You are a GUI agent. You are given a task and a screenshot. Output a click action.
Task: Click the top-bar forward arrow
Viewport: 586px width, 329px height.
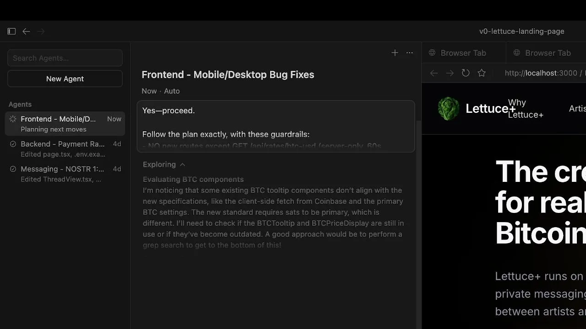pyautogui.click(x=41, y=32)
